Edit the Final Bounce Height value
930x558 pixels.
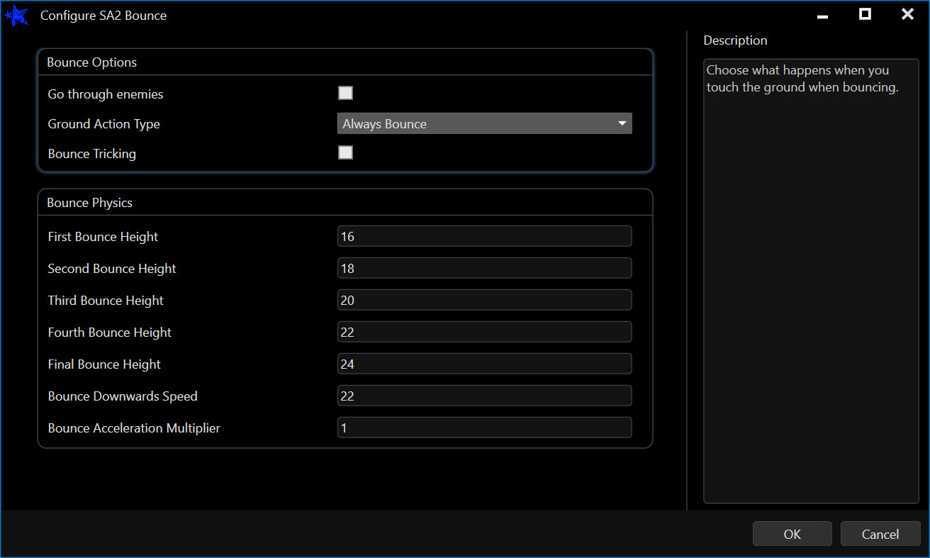[x=483, y=364]
